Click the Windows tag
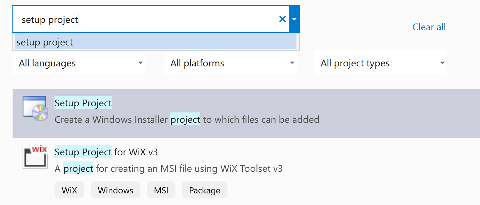The height and width of the screenshot is (205, 480). click(x=115, y=190)
